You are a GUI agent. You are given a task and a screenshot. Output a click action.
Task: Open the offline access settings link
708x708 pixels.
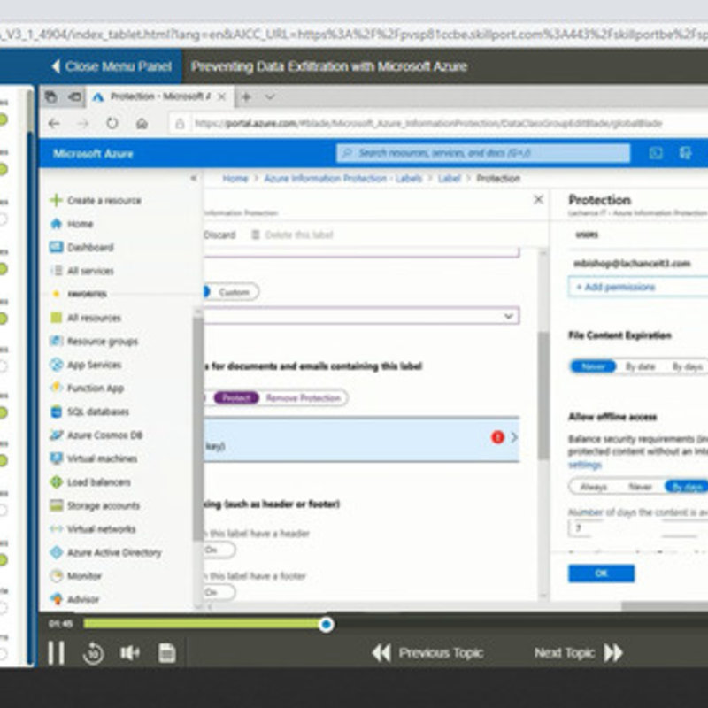(585, 465)
